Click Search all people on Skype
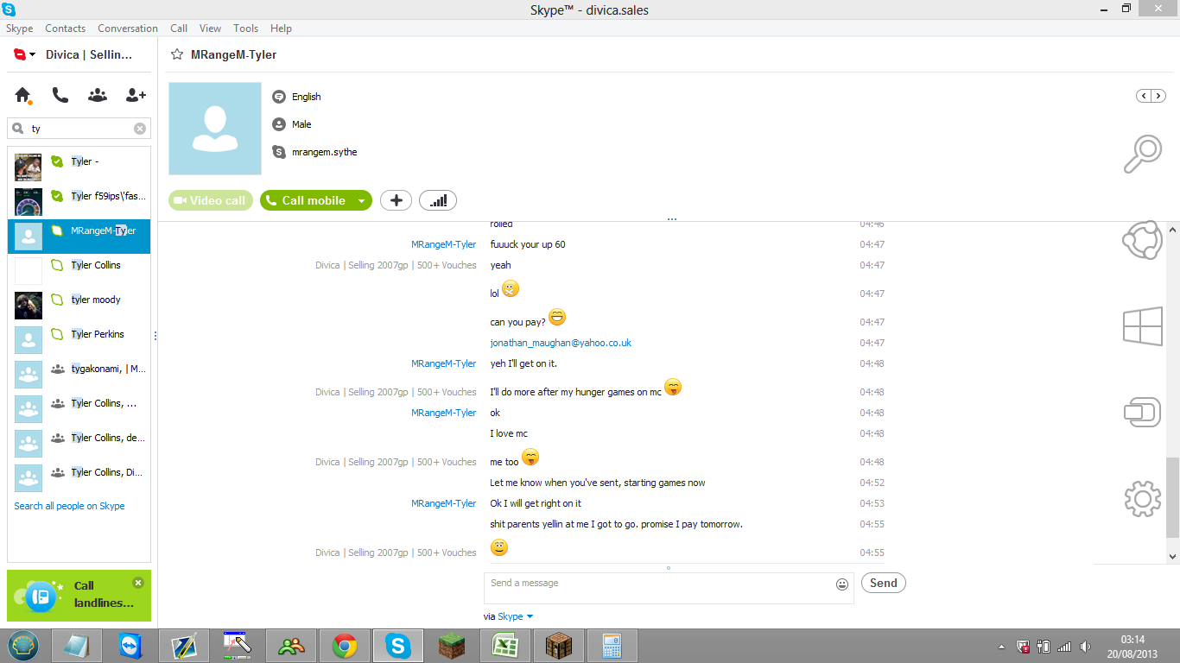The height and width of the screenshot is (663, 1180). (x=69, y=506)
